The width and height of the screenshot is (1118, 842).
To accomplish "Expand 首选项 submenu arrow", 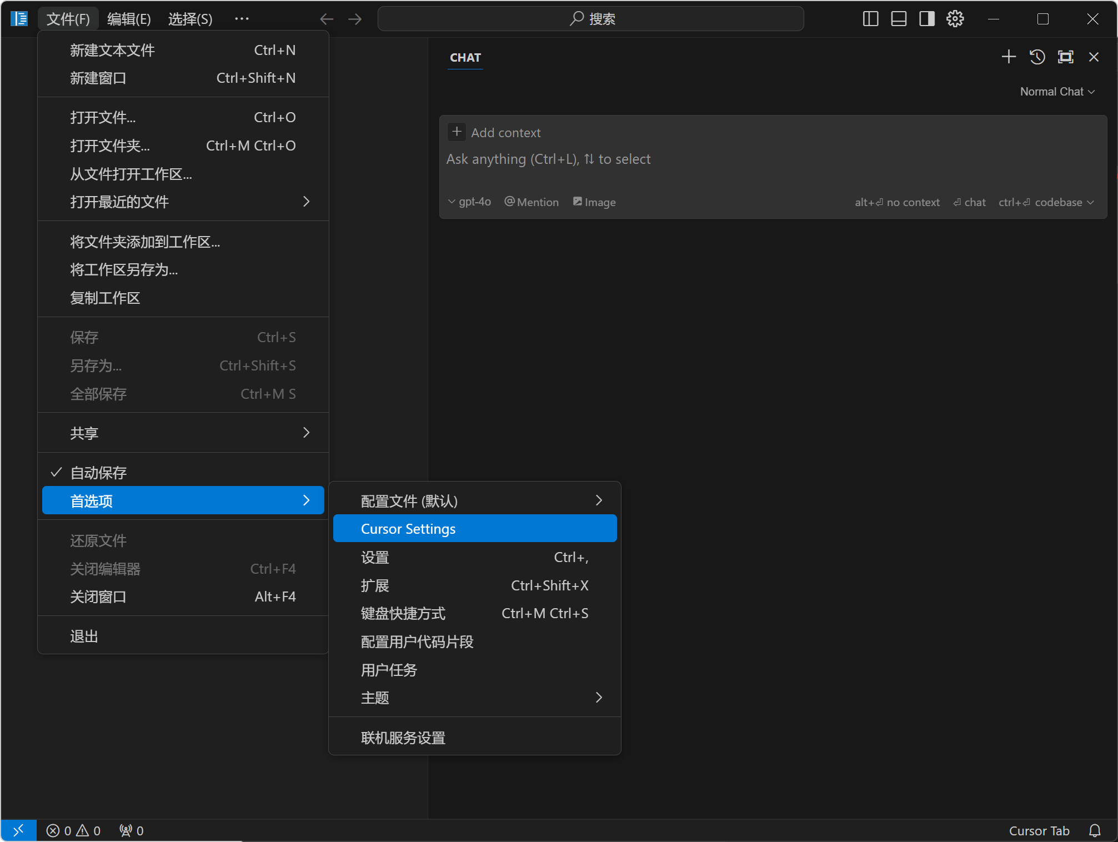I will 306,500.
